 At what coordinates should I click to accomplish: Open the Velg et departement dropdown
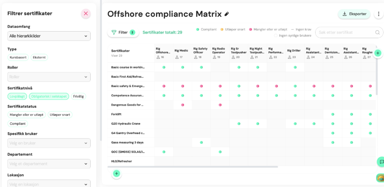(x=49, y=164)
